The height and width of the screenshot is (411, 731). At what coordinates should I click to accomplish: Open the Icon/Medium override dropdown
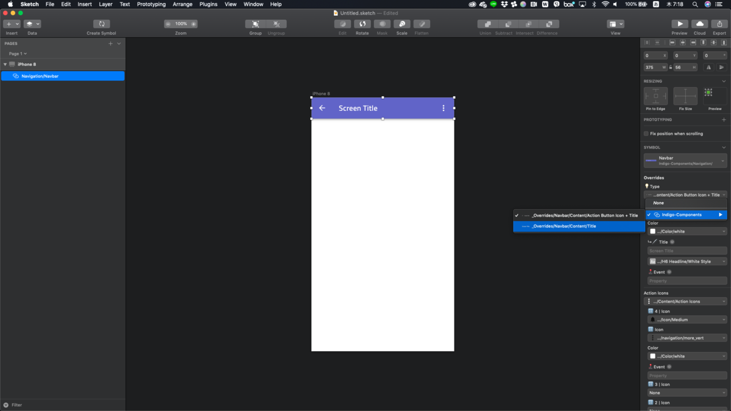click(687, 320)
